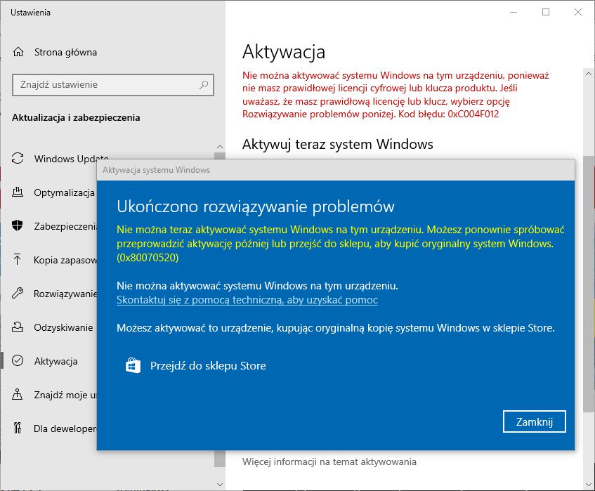This screenshot has height=491, width=595.
Task: Click the home icon beside Strona główna
Action: point(18,51)
